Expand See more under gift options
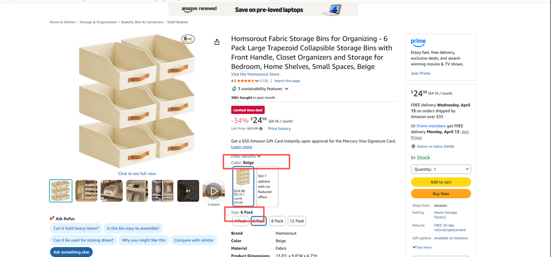Screen dimensions: 551x257 pos(422,247)
